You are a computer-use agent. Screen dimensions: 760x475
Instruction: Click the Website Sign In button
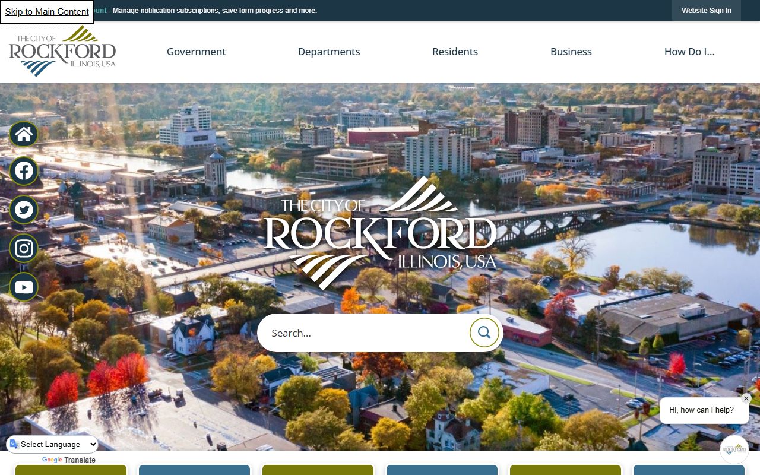[x=707, y=11]
